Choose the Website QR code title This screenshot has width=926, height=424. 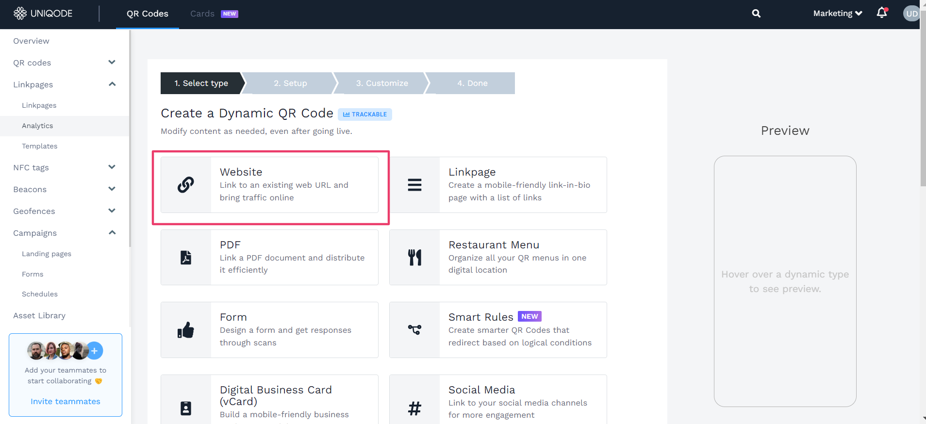(x=241, y=172)
